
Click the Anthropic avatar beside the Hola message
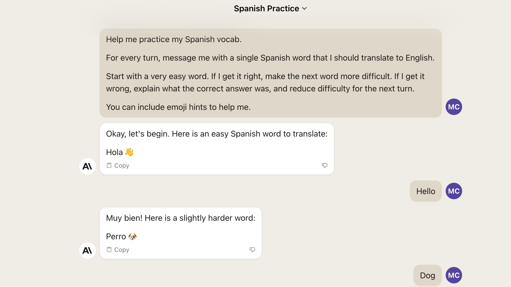point(87,166)
